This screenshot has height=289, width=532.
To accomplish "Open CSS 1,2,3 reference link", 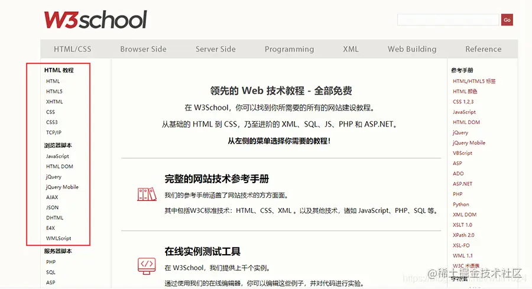I will point(463,102).
